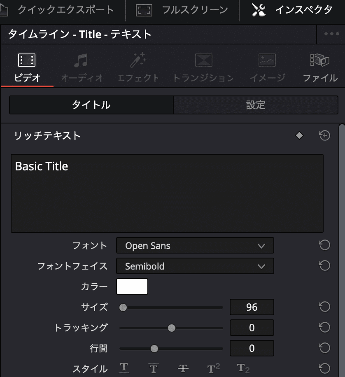Image resolution: width=345 pixels, height=377 pixels.
Task: Open the text カラー swatch picker
Action: (132, 286)
